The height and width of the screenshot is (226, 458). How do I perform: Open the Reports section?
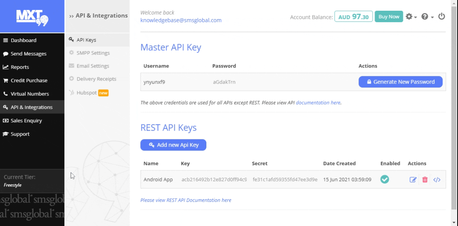click(20, 67)
